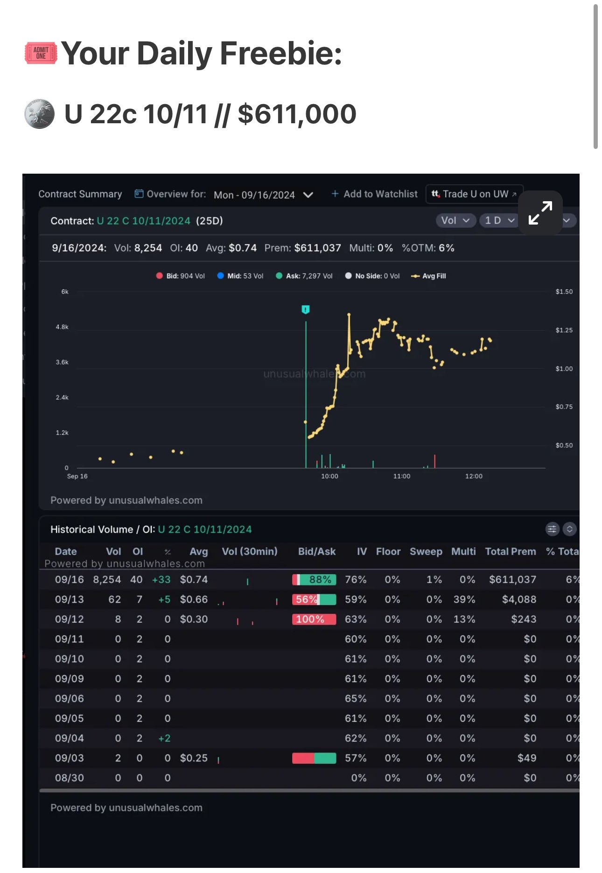Screen dimensions: 602x873
Task: Click the coin icon beside U 22c
Action: (40, 113)
